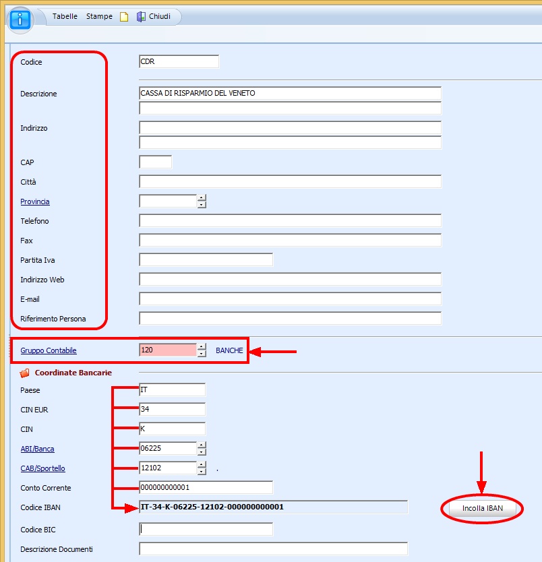Click the Descrizione Documenti field
Viewport: 542px width, 562px height.
click(x=273, y=549)
